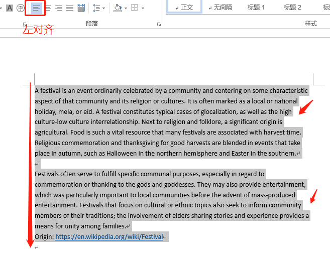Click the borders icon

[135, 8]
